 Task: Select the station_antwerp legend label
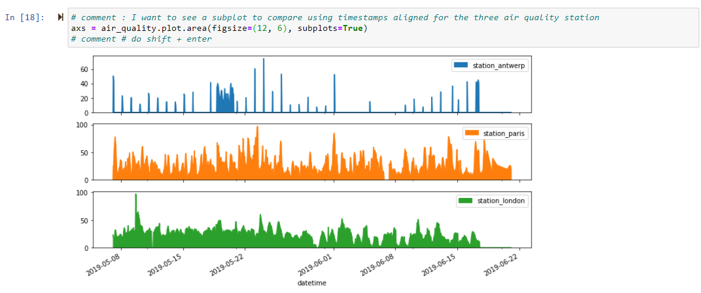[499, 65]
